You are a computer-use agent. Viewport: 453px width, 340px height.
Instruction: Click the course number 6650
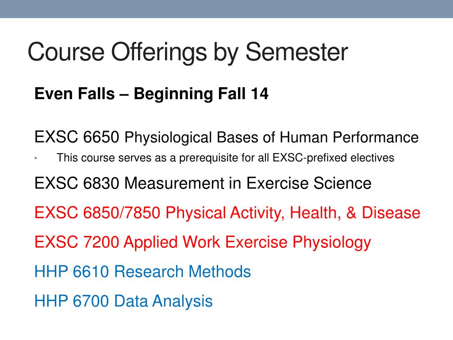click(x=101, y=137)
